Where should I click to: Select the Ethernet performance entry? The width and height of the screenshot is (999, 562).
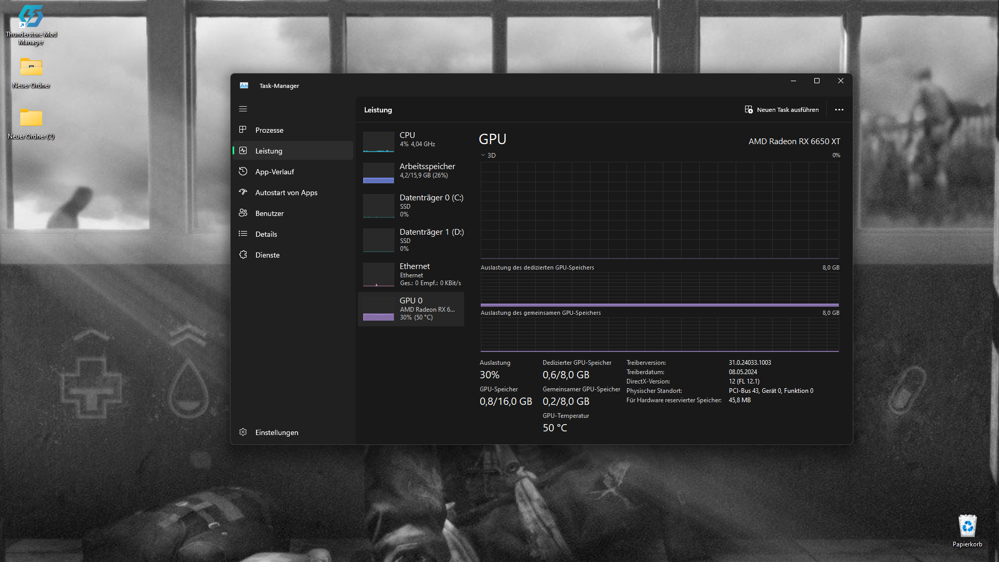(411, 274)
